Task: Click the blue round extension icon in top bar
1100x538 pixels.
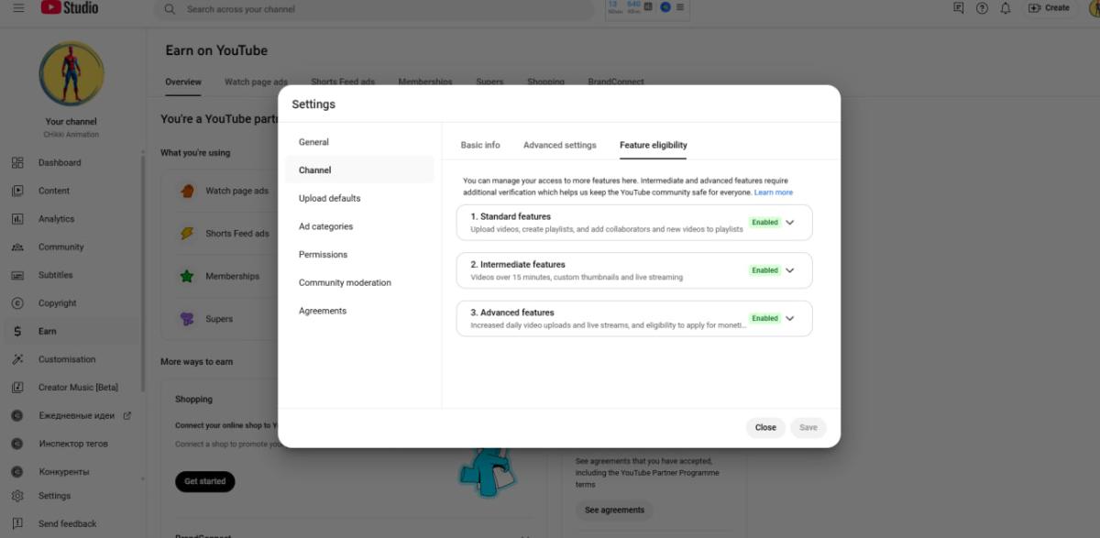Action: click(x=665, y=7)
